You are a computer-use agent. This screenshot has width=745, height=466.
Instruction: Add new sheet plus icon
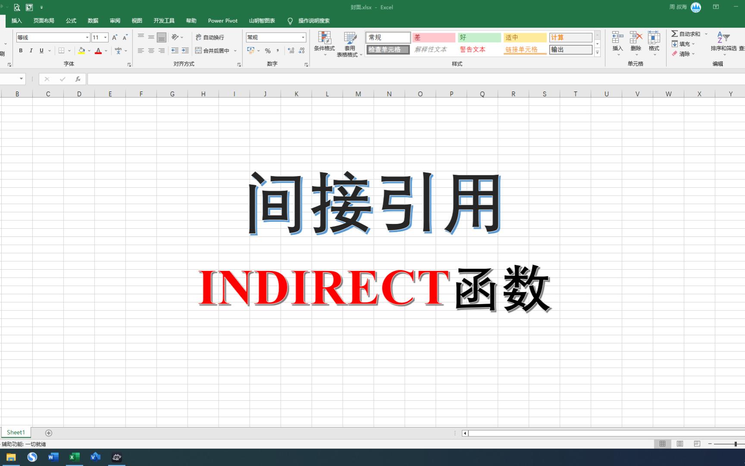49,433
